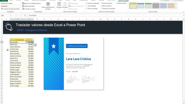
Task: Click the certificate image
Action: (x=74, y=64)
